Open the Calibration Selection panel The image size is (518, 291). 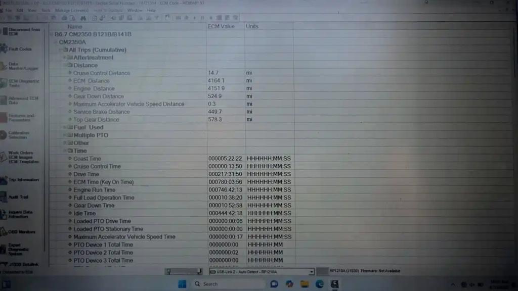(x=19, y=135)
